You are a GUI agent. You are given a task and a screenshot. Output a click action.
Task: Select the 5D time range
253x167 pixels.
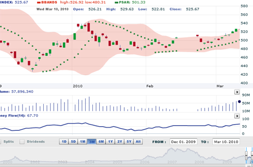[73, 142]
